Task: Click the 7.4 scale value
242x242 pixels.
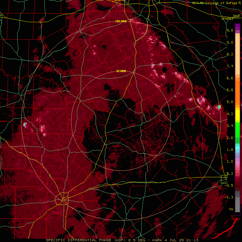Action: point(230,66)
